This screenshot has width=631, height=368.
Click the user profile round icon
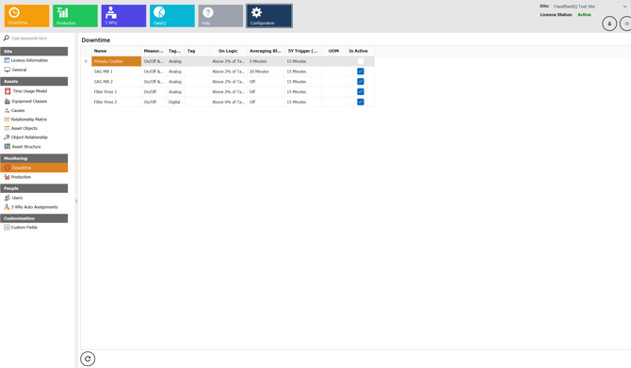[609, 24]
